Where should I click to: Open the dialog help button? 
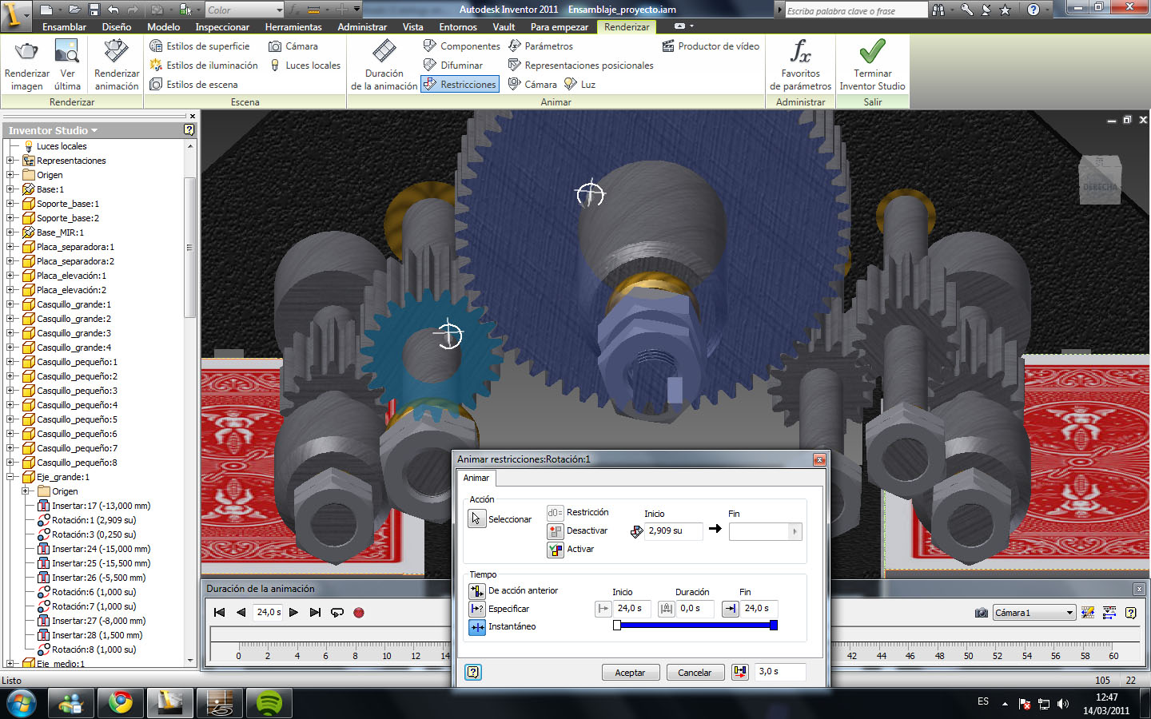(x=473, y=672)
